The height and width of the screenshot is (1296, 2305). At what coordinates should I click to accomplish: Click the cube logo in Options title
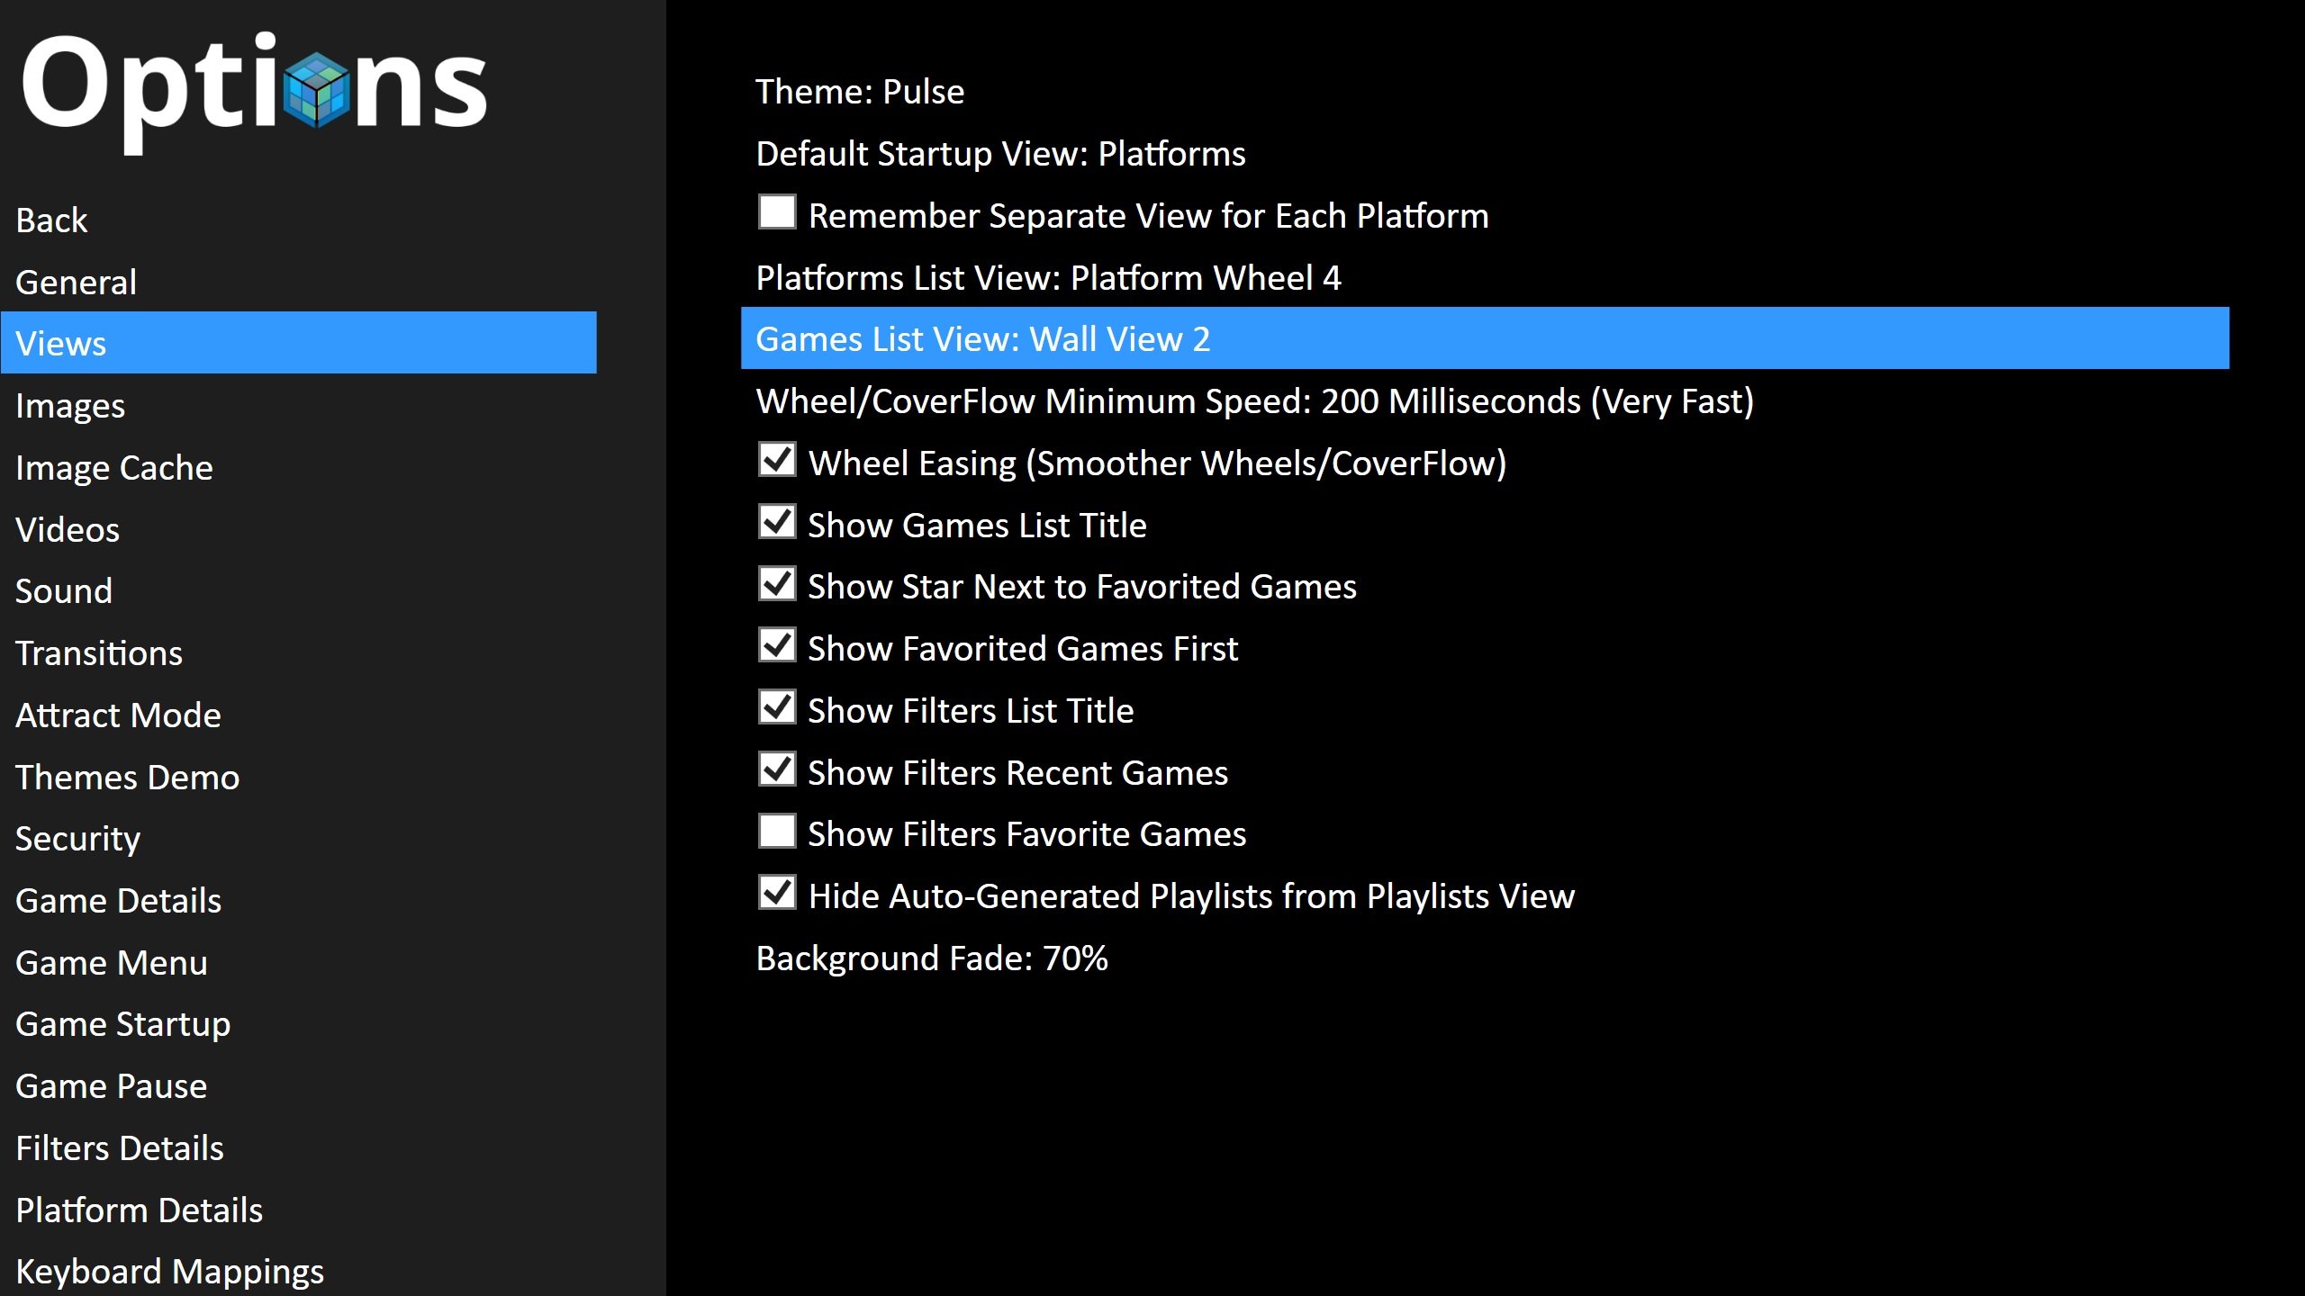point(316,89)
